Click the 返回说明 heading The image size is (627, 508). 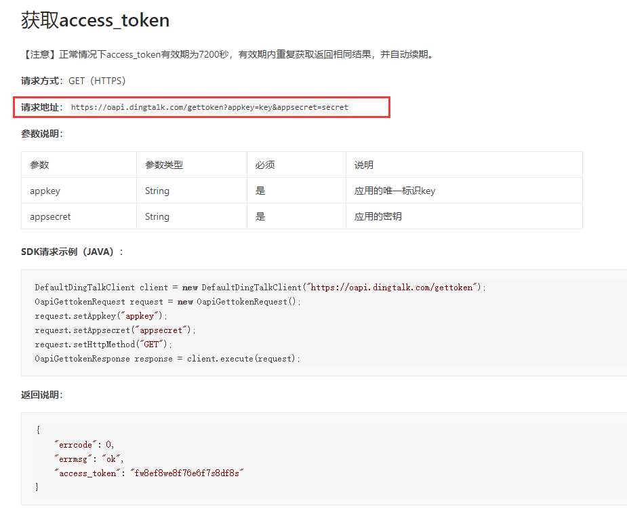pos(41,395)
